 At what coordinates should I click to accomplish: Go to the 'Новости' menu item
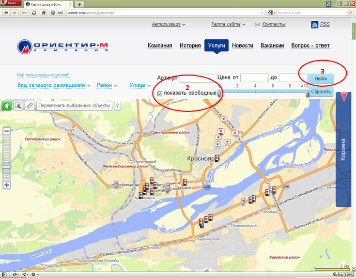point(242,46)
